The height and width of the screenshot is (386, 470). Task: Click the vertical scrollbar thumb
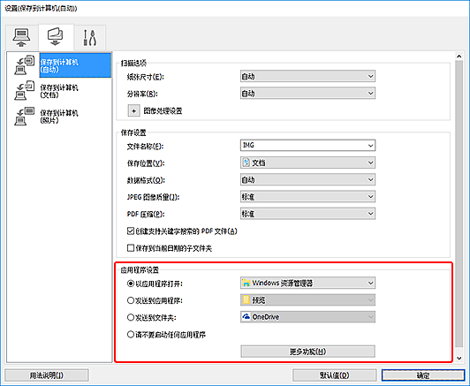(459, 204)
